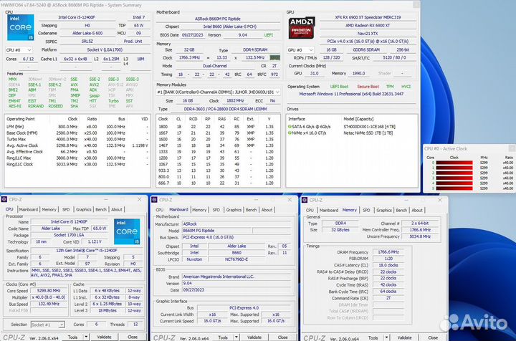Open Tools dropdown arrow in CPU-Z Mainboard window
Image resolution: width=516 pixels, height=341 pixels.
click(x=236, y=337)
